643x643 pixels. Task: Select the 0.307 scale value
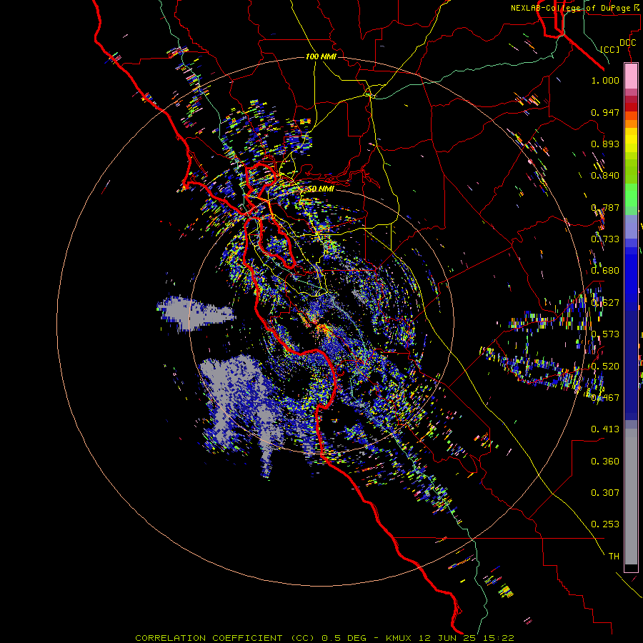pyautogui.click(x=605, y=493)
